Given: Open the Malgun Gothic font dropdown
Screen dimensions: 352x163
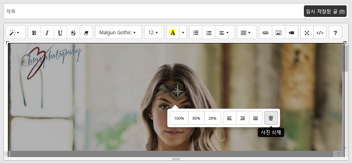Looking at the screenshot, I should click(x=118, y=33).
